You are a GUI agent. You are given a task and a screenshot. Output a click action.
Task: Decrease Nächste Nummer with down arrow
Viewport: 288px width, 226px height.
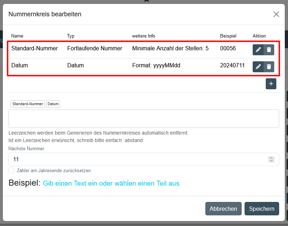tap(271, 161)
